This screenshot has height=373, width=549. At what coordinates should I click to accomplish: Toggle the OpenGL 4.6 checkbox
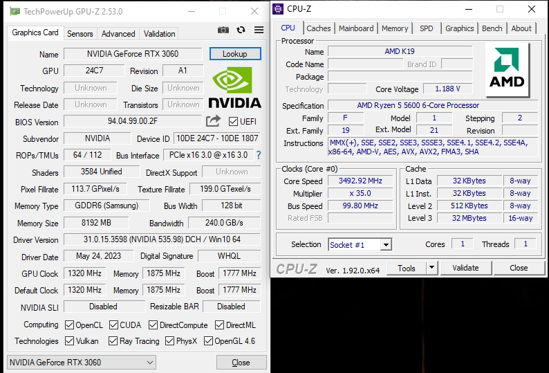tap(208, 340)
